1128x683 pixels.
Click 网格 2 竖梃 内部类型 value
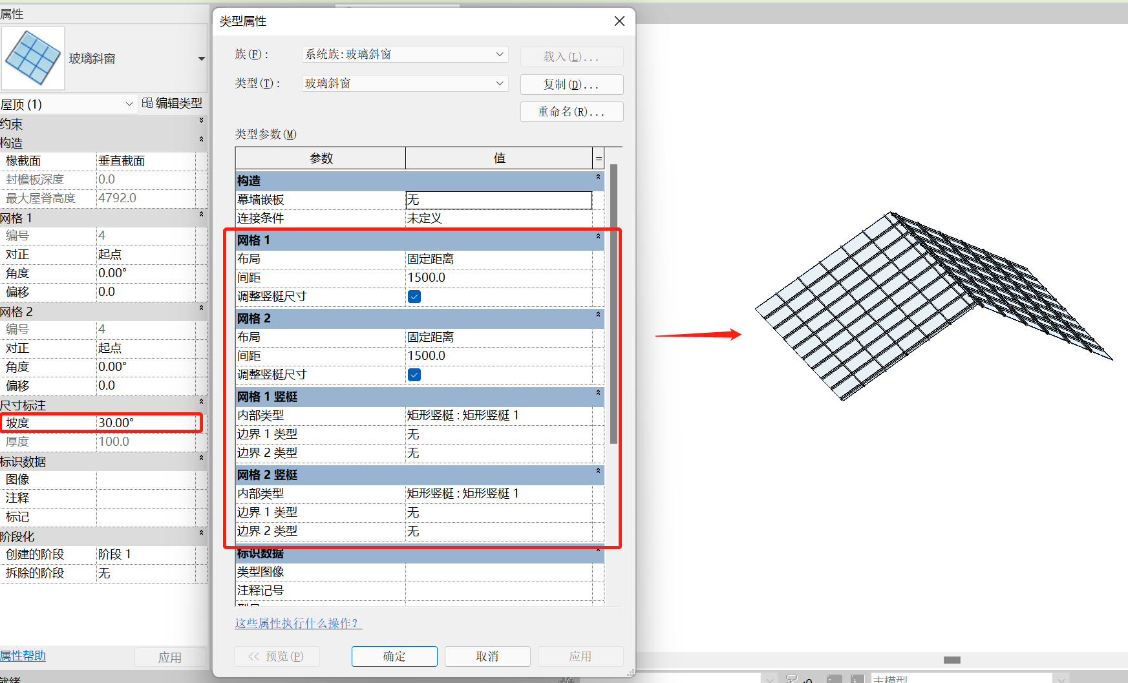(x=498, y=494)
